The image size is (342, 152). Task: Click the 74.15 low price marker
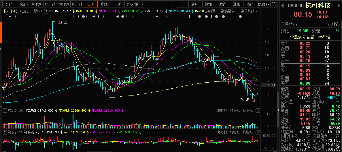(245, 100)
